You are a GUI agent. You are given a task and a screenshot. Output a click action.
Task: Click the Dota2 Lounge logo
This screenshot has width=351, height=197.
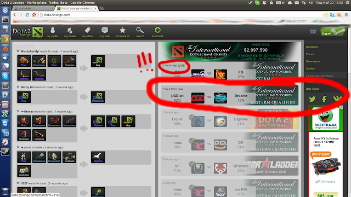28,32
